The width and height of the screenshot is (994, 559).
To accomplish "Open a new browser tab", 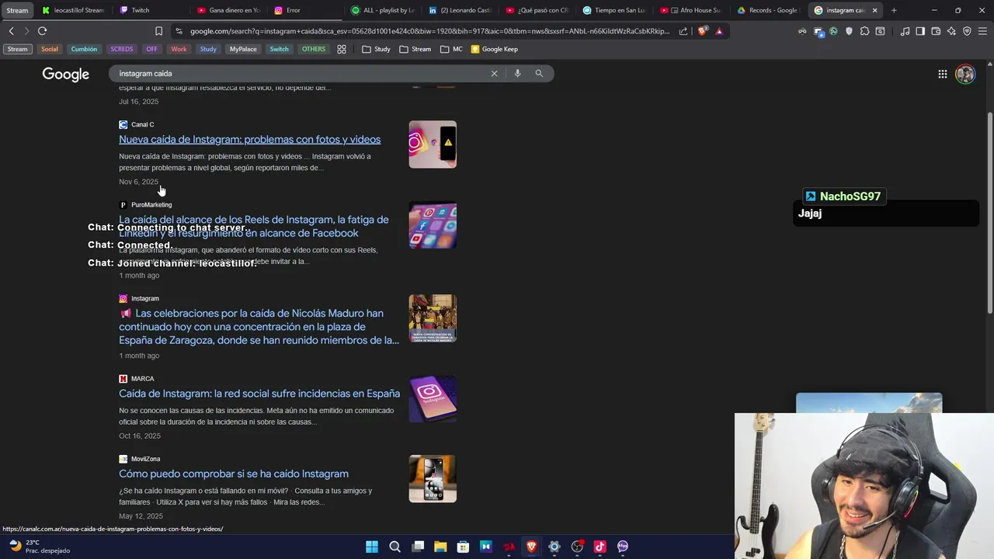I will tap(894, 10).
